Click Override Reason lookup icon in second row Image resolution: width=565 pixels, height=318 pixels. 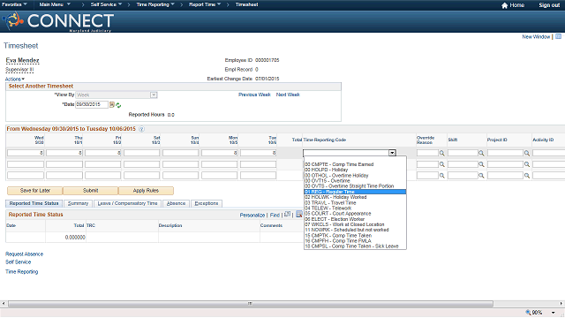coord(441,164)
